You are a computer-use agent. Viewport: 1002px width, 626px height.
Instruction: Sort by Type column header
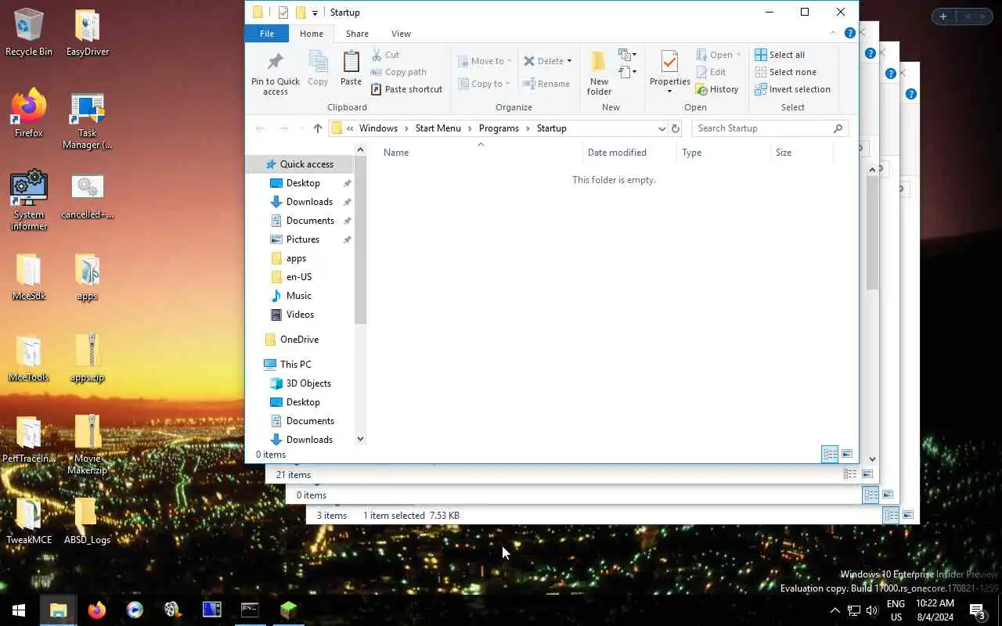(x=723, y=153)
